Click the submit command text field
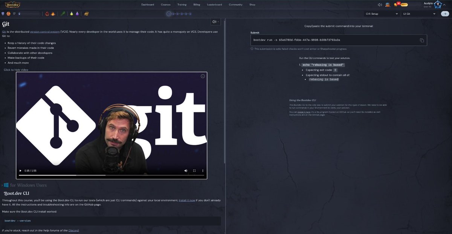 [x=339, y=40]
